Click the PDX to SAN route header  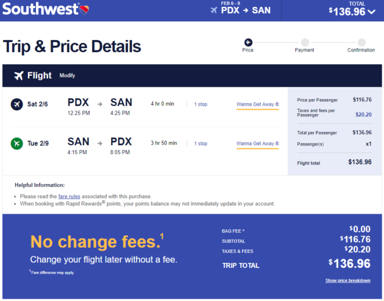tap(246, 10)
